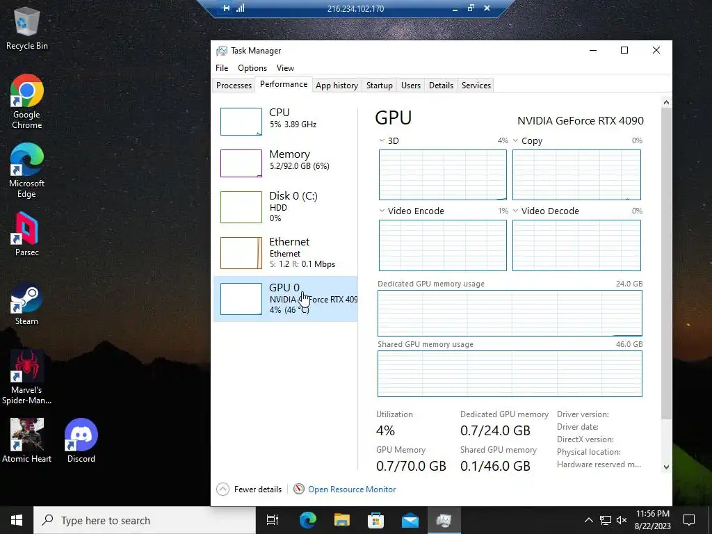This screenshot has height=534, width=712.
Task: Collapse with Fewer details arrow button
Action: pos(223,489)
